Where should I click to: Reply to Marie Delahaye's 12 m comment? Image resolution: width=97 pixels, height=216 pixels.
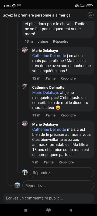68,78
